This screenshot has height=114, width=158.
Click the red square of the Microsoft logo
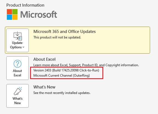point(9,12)
